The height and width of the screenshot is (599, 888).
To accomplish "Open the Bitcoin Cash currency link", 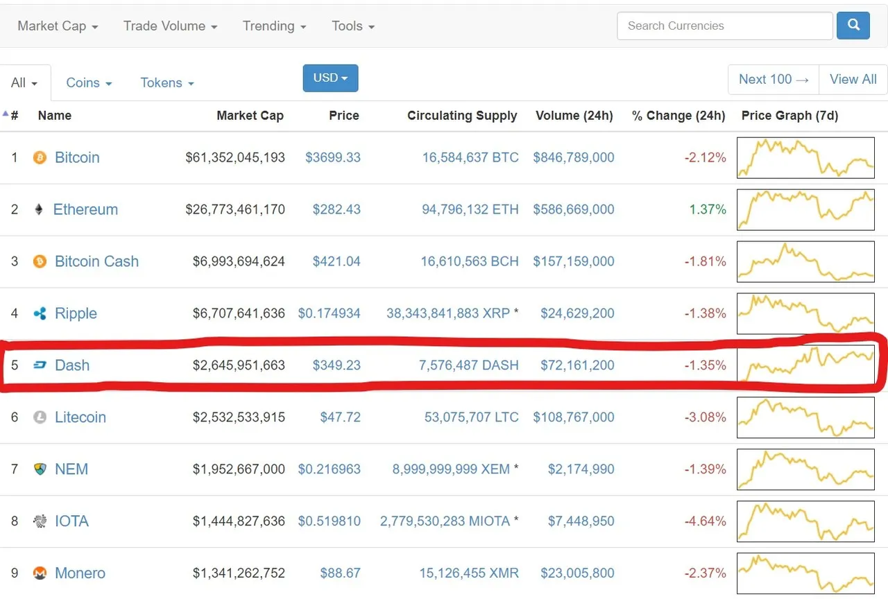I will point(96,261).
